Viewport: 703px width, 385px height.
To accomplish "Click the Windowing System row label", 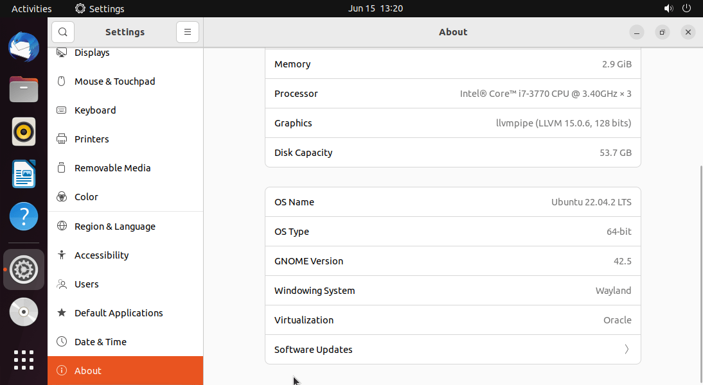I will click(315, 291).
